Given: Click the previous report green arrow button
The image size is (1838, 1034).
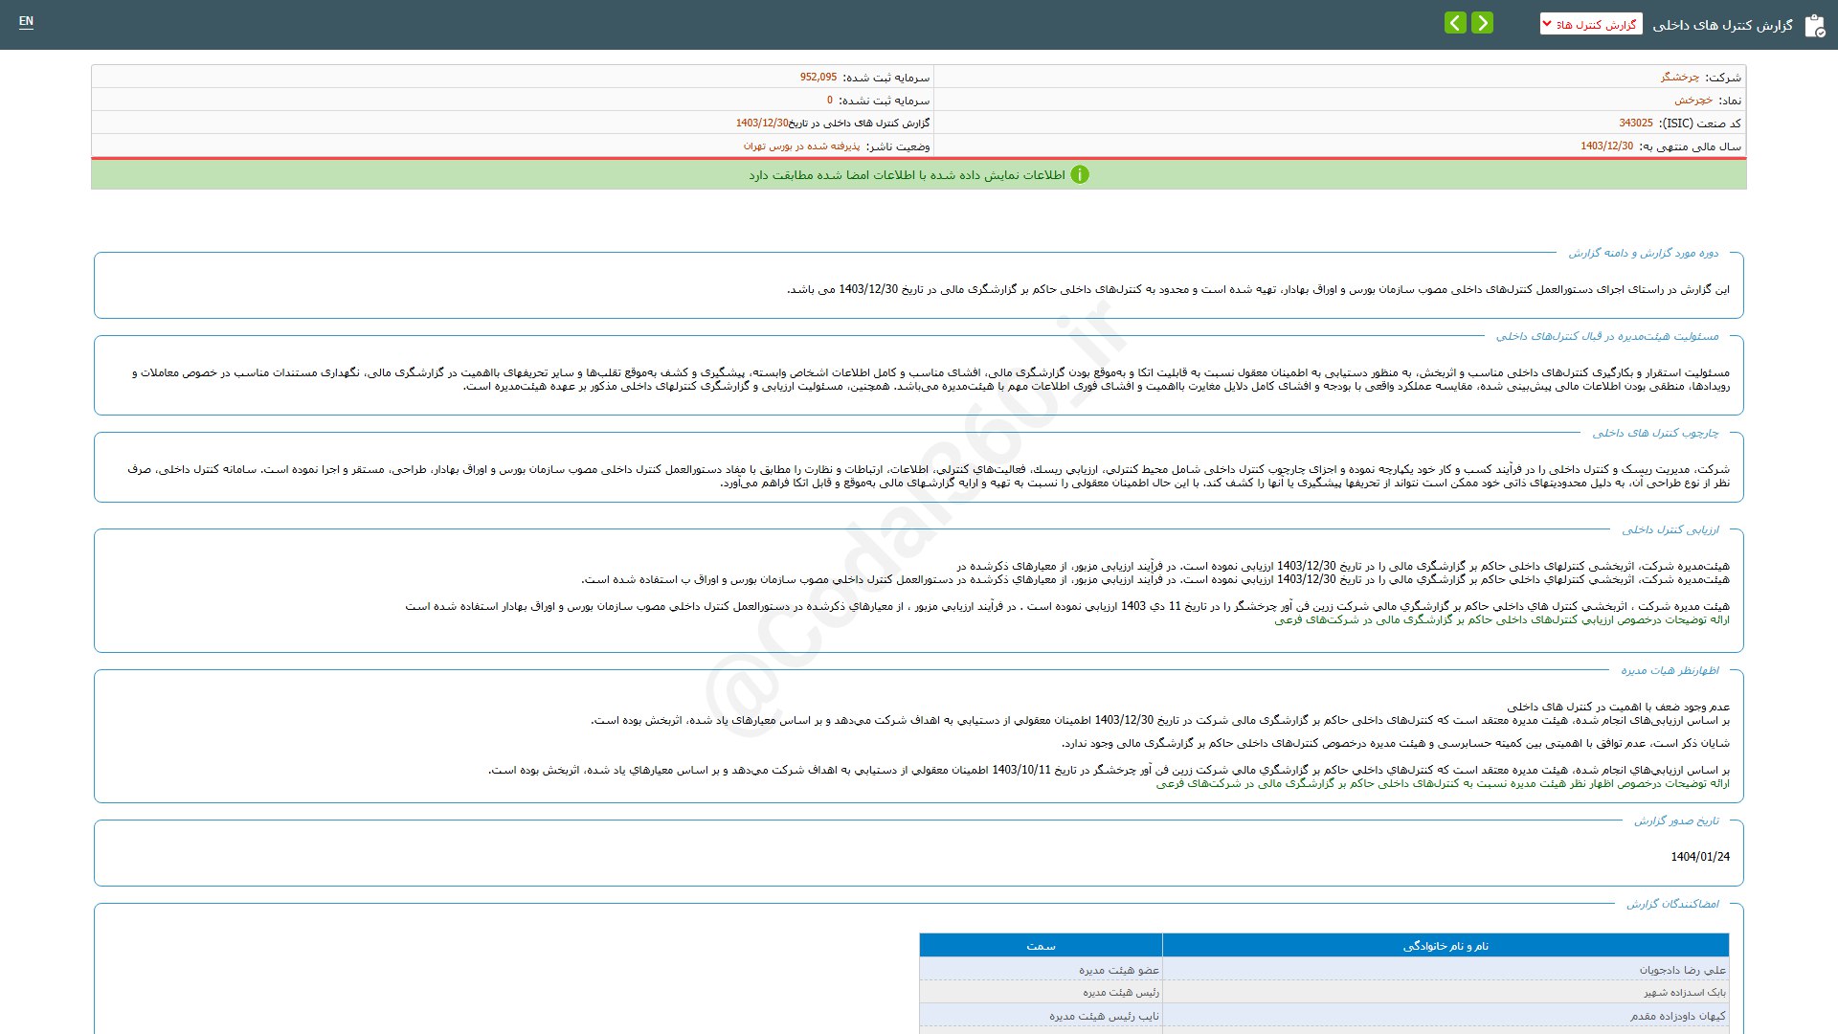Looking at the screenshot, I should click(1455, 23).
